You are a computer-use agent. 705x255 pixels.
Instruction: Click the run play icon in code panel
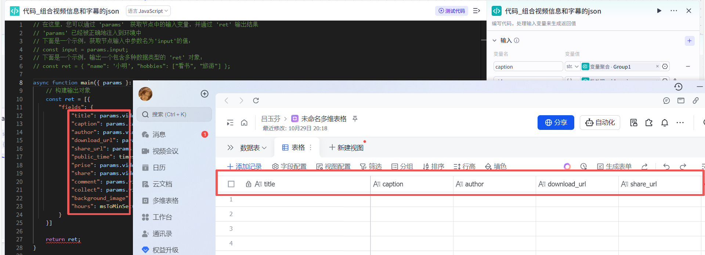pos(659,11)
